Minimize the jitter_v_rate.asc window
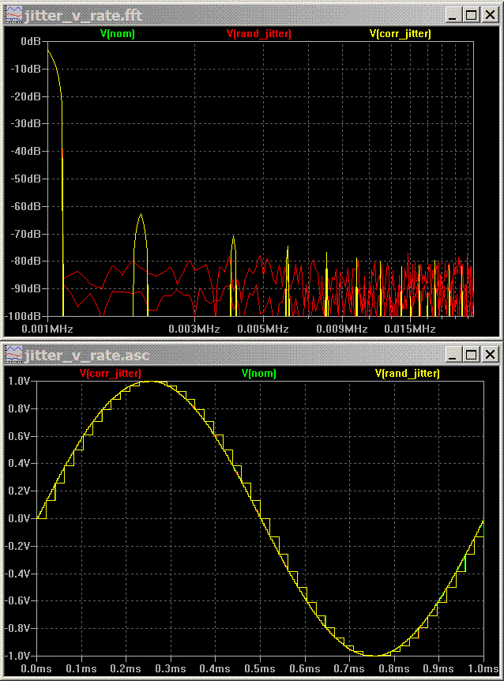The height and width of the screenshot is (681, 504). coord(453,355)
